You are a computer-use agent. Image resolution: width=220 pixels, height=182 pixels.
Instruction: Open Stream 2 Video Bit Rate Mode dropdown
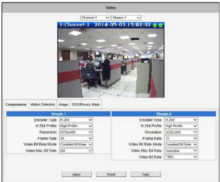coord(181,145)
